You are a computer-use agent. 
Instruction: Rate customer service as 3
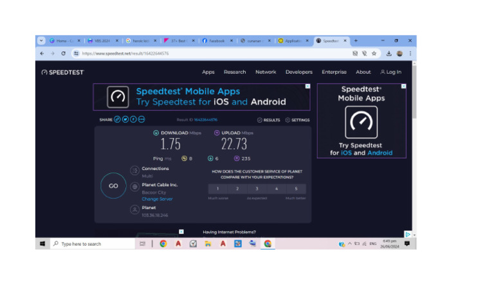(x=257, y=189)
